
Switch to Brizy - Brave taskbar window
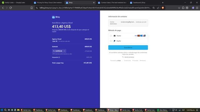tap(113, 110)
